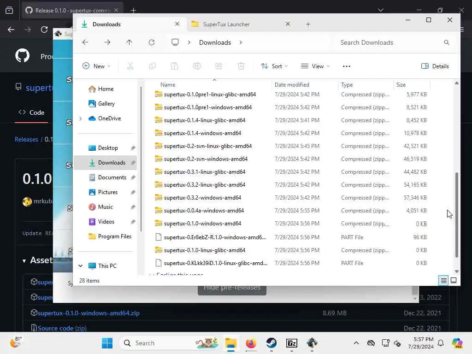
Task: Open Steam from the taskbar
Action: (x=271, y=343)
